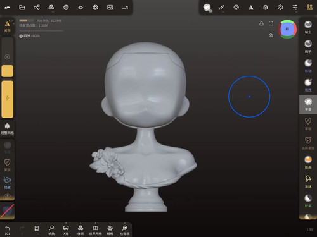Select the 黏土 (Clay) brush
Image resolution: width=317 pixels, height=237 pixels.
[x=308, y=27]
